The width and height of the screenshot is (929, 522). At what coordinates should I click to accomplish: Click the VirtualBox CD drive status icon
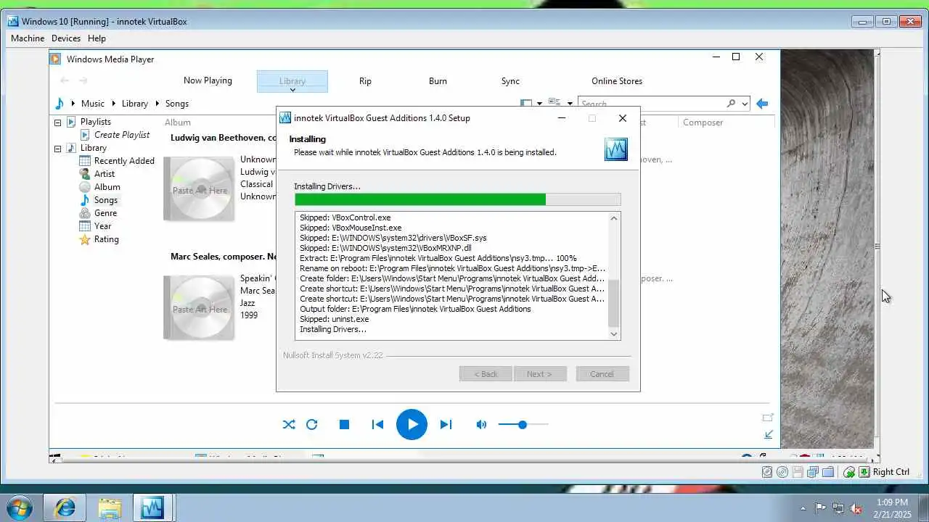click(782, 472)
